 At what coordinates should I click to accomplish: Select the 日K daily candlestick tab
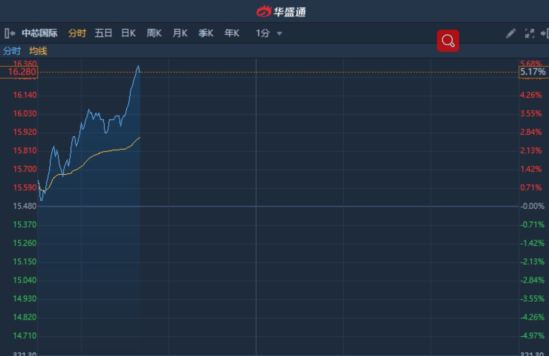(x=128, y=34)
